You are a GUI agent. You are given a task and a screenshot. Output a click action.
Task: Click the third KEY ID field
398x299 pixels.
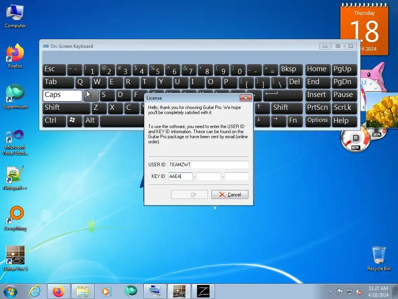click(x=237, y=176)
